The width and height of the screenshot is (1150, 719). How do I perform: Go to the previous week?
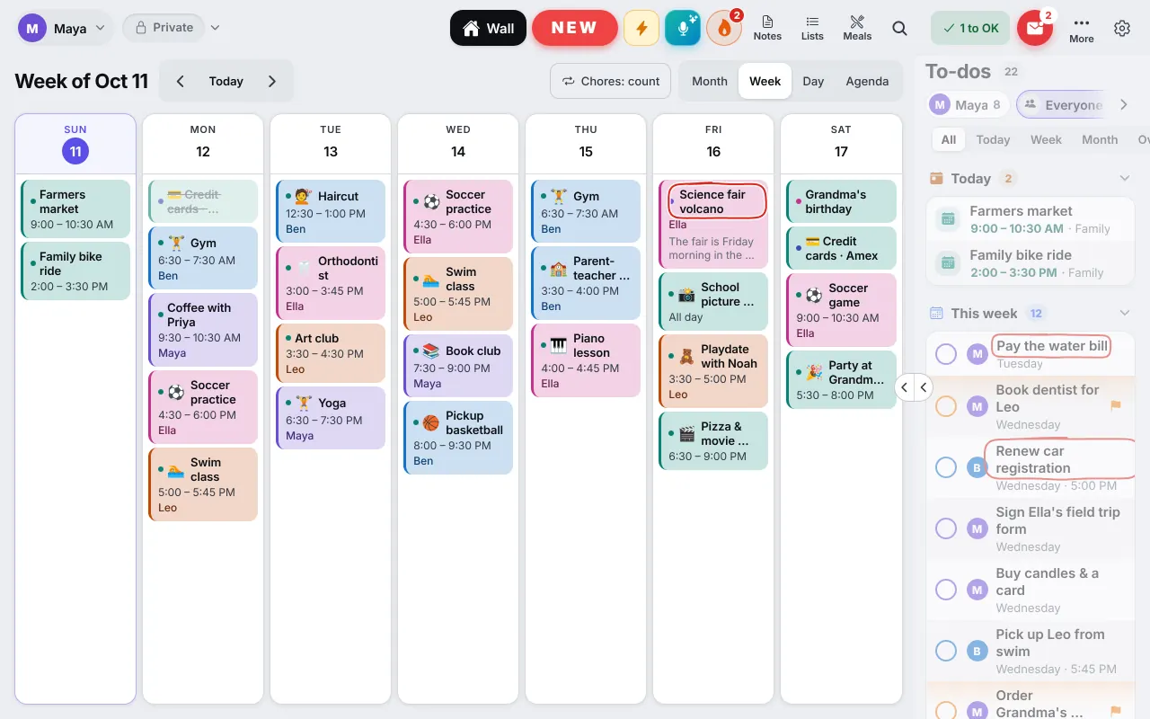click(x=180, y=81)
